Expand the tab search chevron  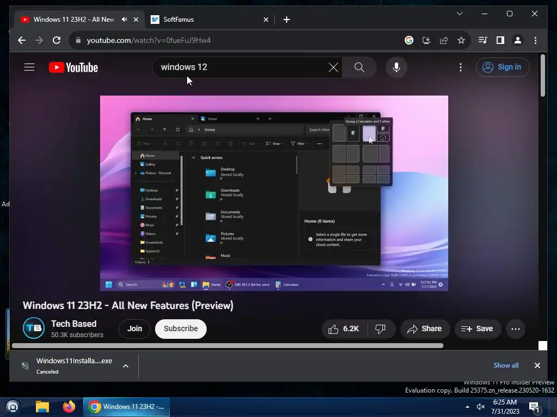pos(459,14)
